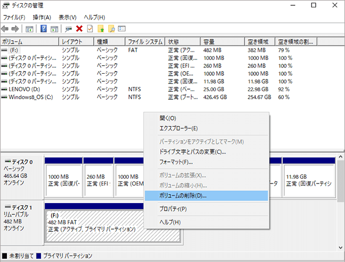
Task: Select ヘルプ(H) in the context menu
Action: pos(206,222)
